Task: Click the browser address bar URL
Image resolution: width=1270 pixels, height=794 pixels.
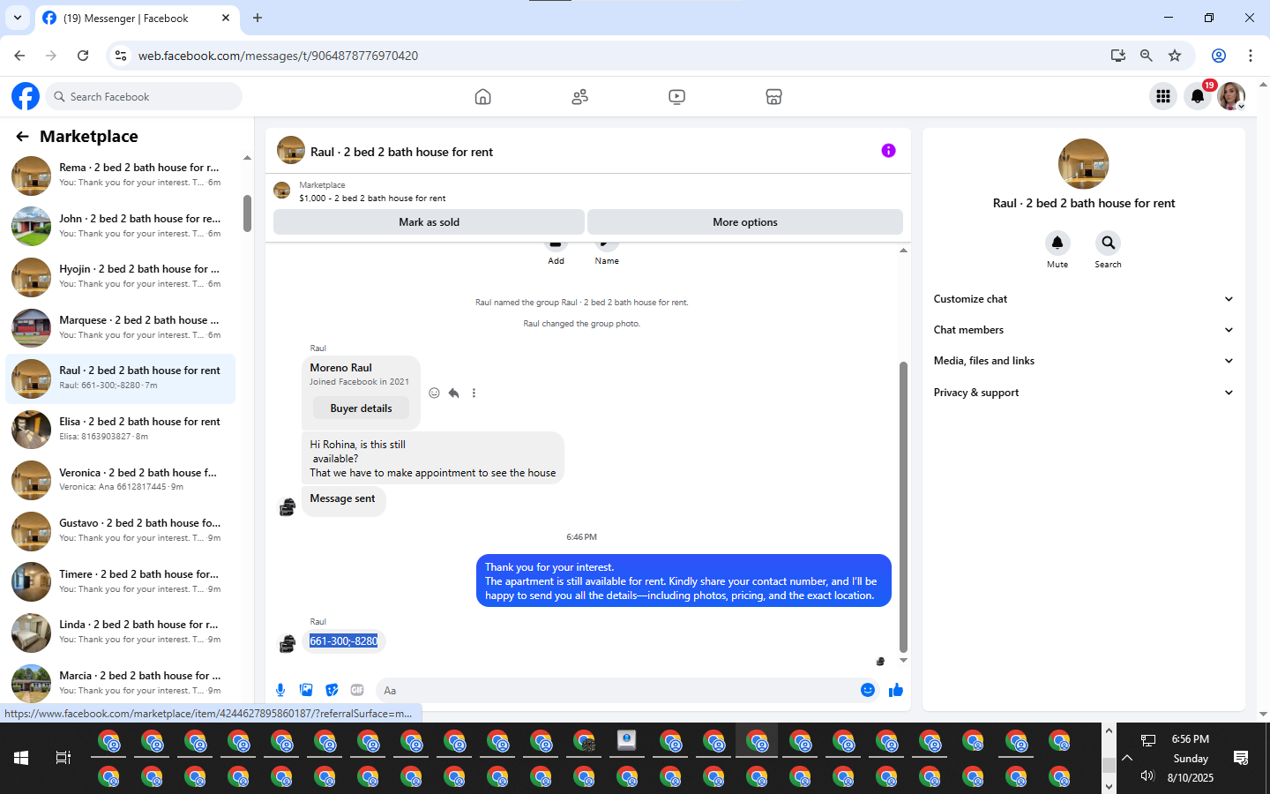Action: coord(278,56)
